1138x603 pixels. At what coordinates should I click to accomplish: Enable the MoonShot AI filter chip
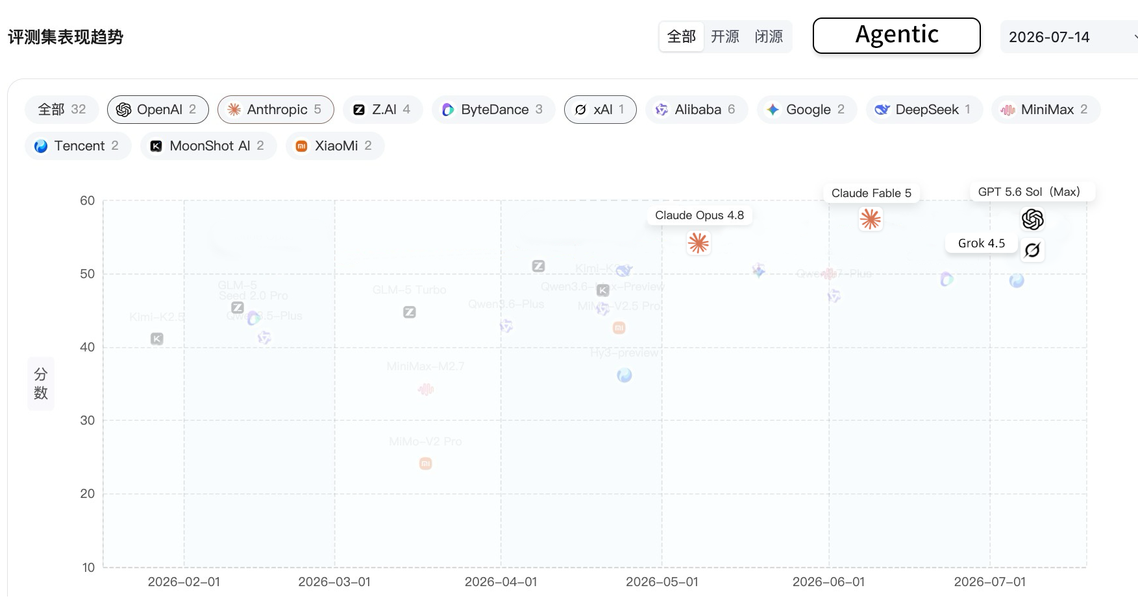click(208, 146)
